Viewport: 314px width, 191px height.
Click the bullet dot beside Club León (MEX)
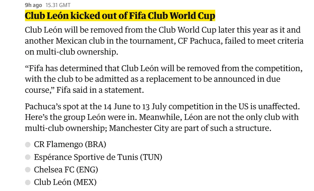coord(28,183)
